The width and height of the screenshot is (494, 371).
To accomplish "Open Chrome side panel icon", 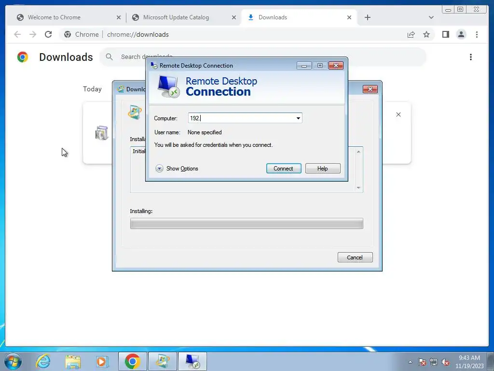I will click(445, 34).
